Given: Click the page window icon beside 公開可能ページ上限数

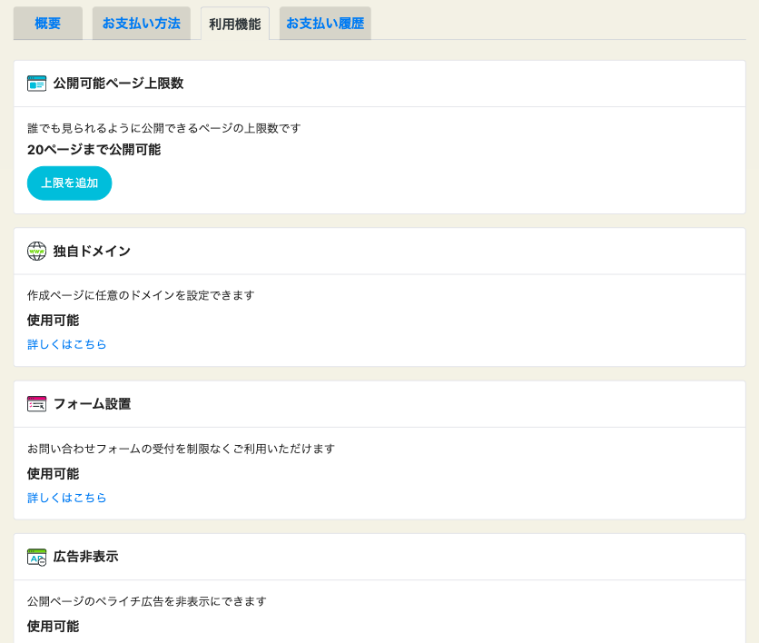Looking at the screenshot, I should pos(37,84).
